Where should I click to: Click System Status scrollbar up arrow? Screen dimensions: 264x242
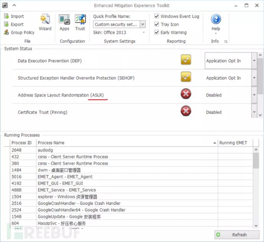pos(260,55)
